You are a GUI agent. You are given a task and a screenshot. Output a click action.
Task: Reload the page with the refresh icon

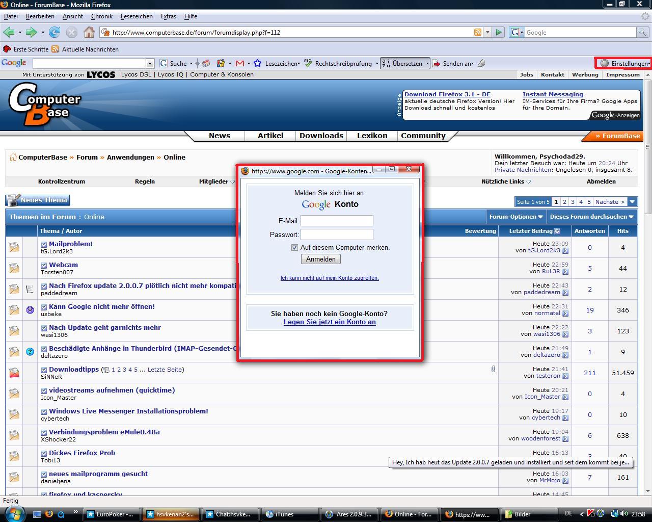tap(55, 32)
